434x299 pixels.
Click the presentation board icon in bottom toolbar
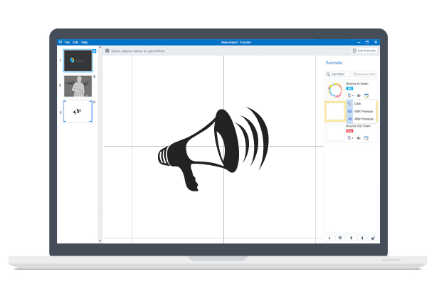[340, 238]
